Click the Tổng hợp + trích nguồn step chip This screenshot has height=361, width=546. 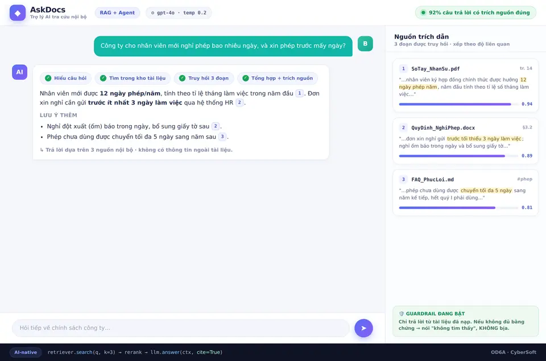tap(278, 78)
